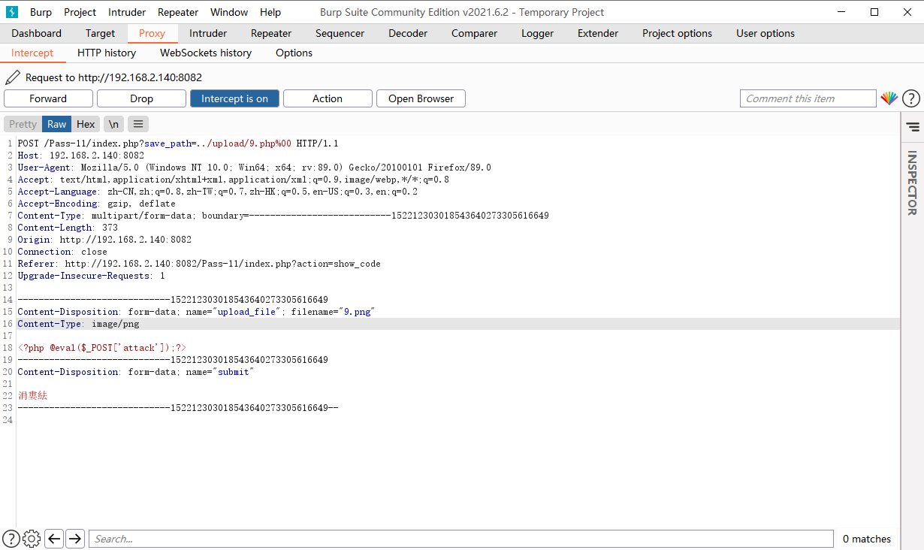Screen dimensions: 924x550
Task: Toggle the \n non-printable characters button
Action: point(113,124)
